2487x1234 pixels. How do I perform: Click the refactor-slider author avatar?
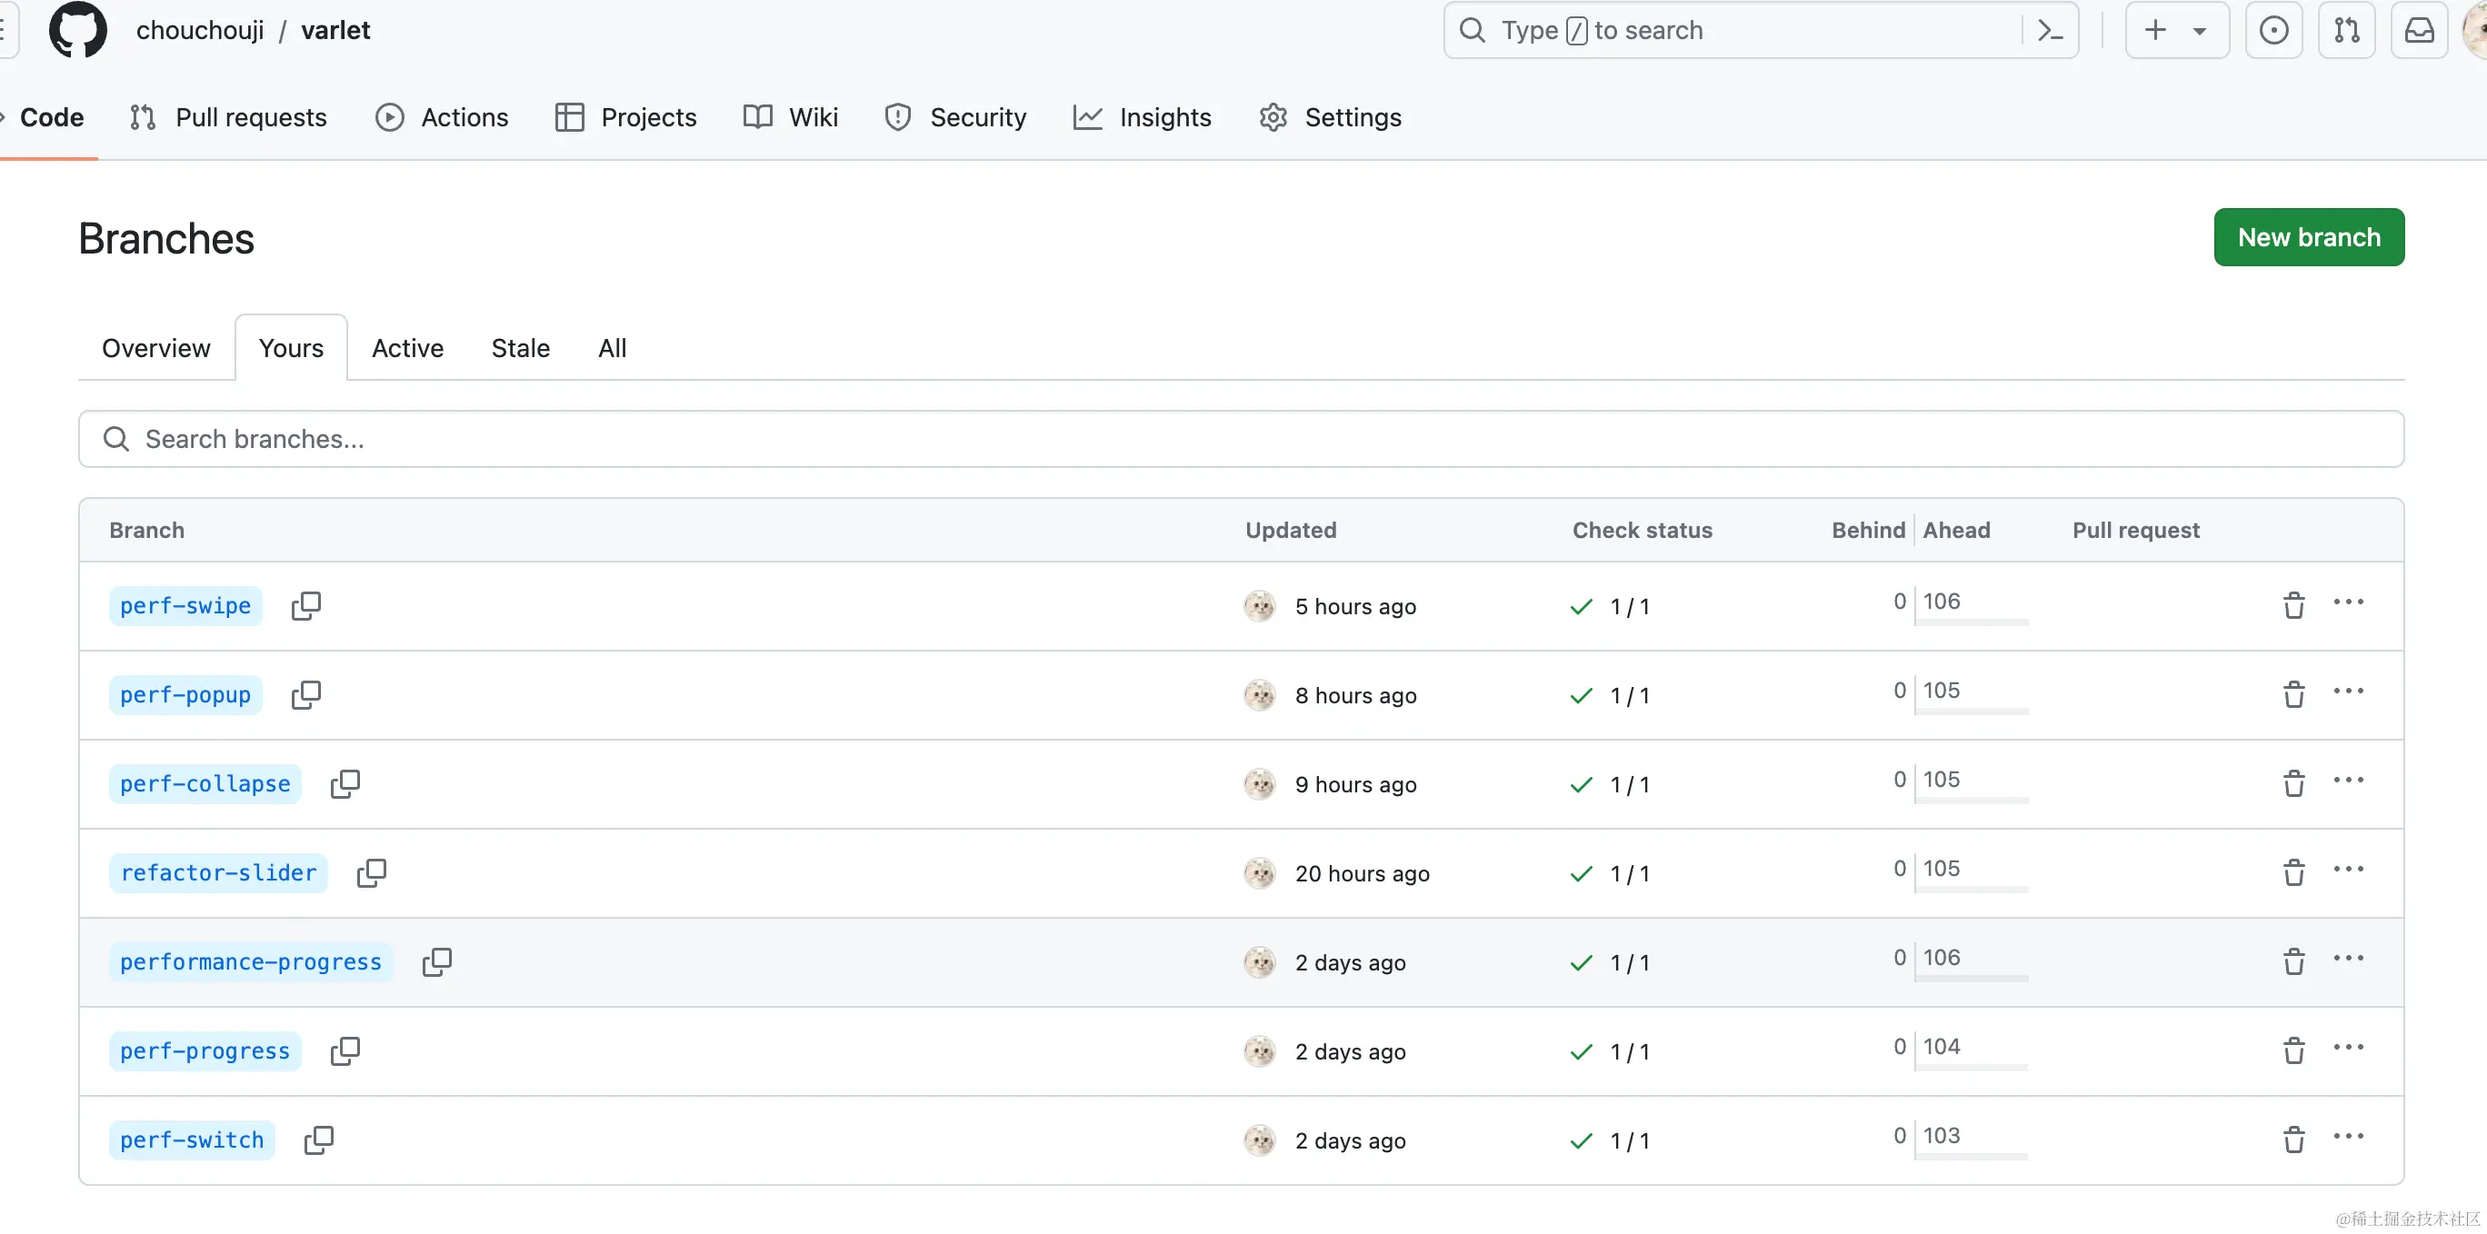[x=1260, y=873]
